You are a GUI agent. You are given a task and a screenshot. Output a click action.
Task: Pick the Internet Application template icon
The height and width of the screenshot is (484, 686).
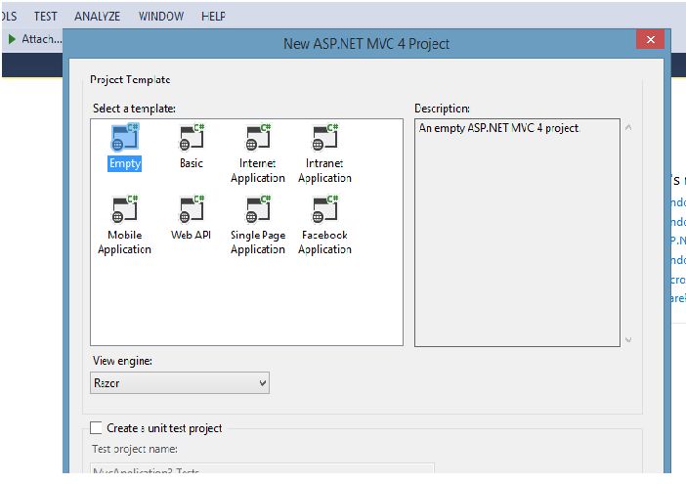[x=258, y=139]
